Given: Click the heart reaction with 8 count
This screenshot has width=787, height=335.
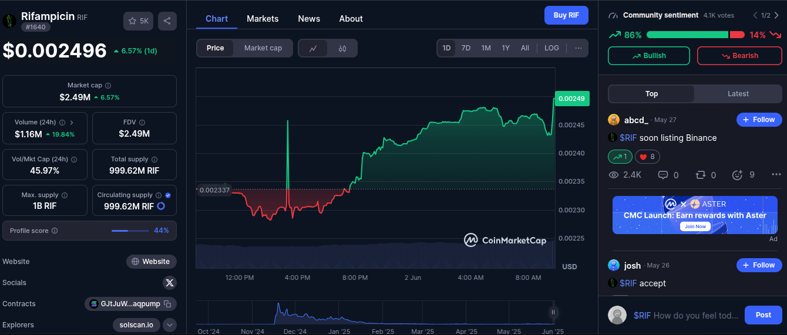Looking at the screenshot, I should (647, 157).
